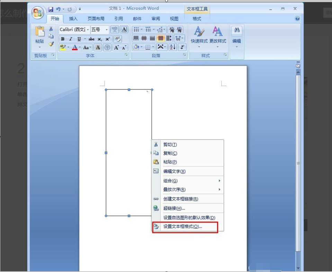Center the vertical text
The image size is (332, 272).
coord(144,38)
